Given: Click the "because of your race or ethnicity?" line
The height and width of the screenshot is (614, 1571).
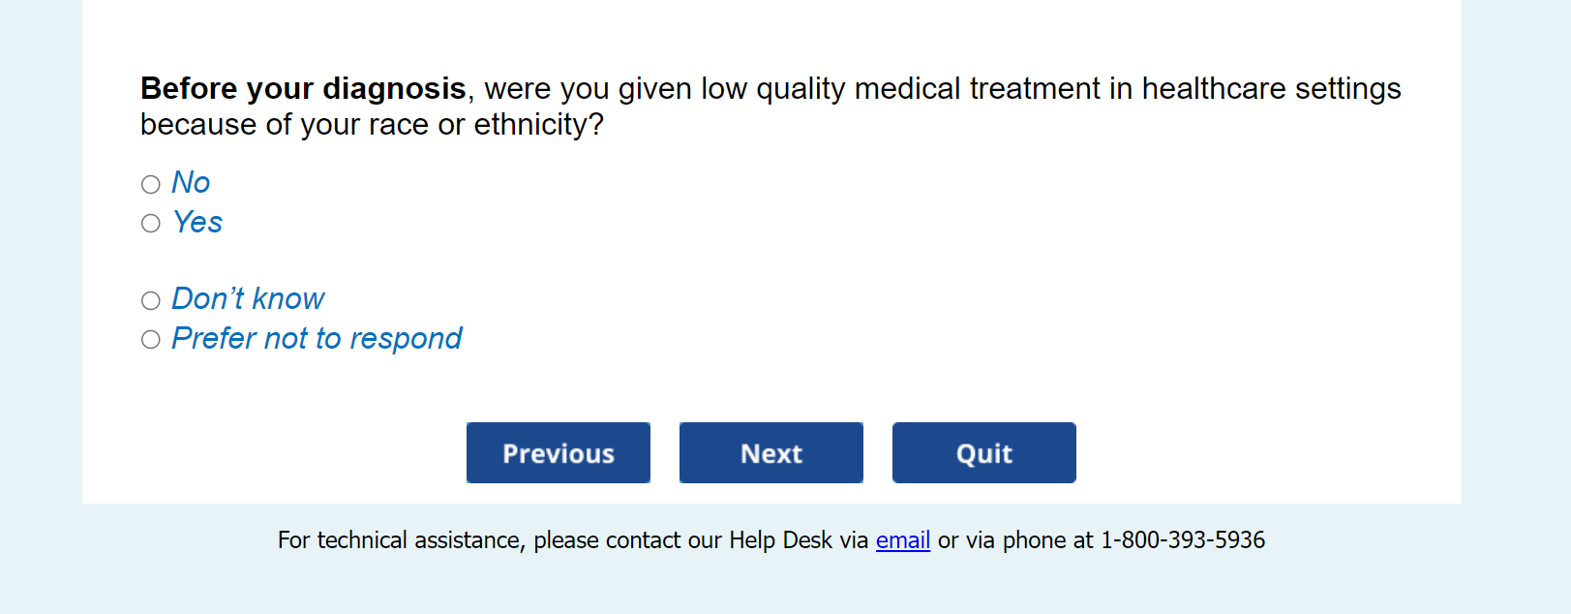Looking at the screenshot, I should point(372,125).
